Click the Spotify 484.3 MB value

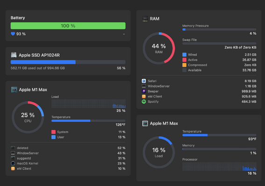point(249,101)
